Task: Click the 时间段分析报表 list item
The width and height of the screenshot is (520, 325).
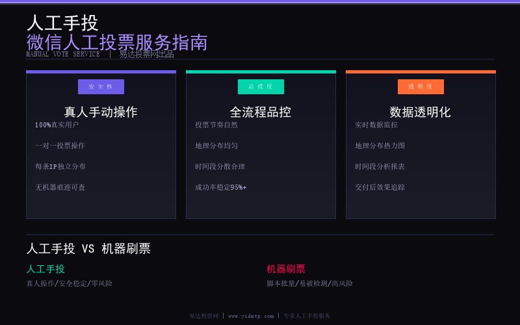Action: coord(380,166)
